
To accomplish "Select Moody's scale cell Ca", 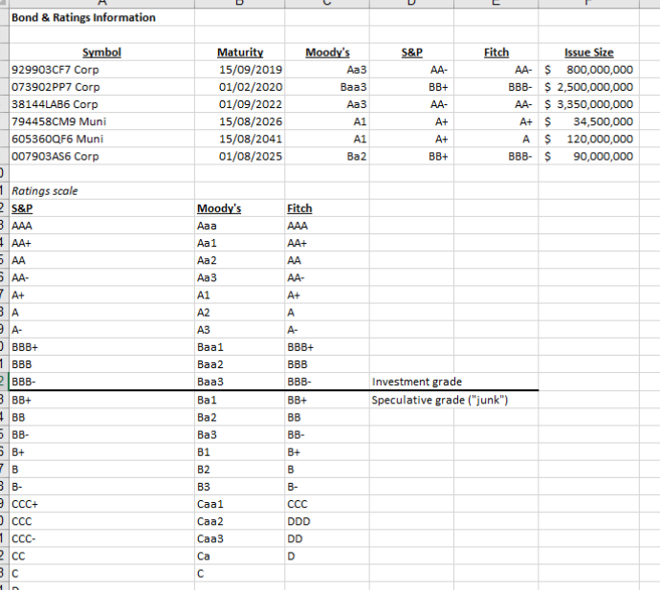I will click(x=240, y=556).
